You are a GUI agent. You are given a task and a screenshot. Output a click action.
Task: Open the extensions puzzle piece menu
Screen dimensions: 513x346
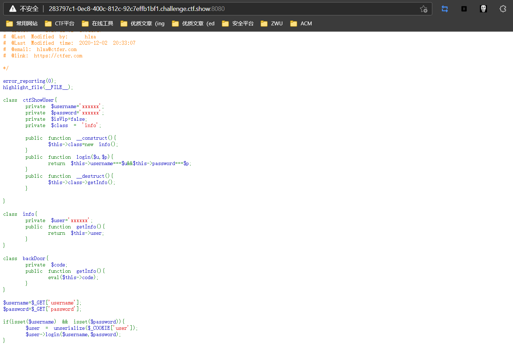coord(503,9)
